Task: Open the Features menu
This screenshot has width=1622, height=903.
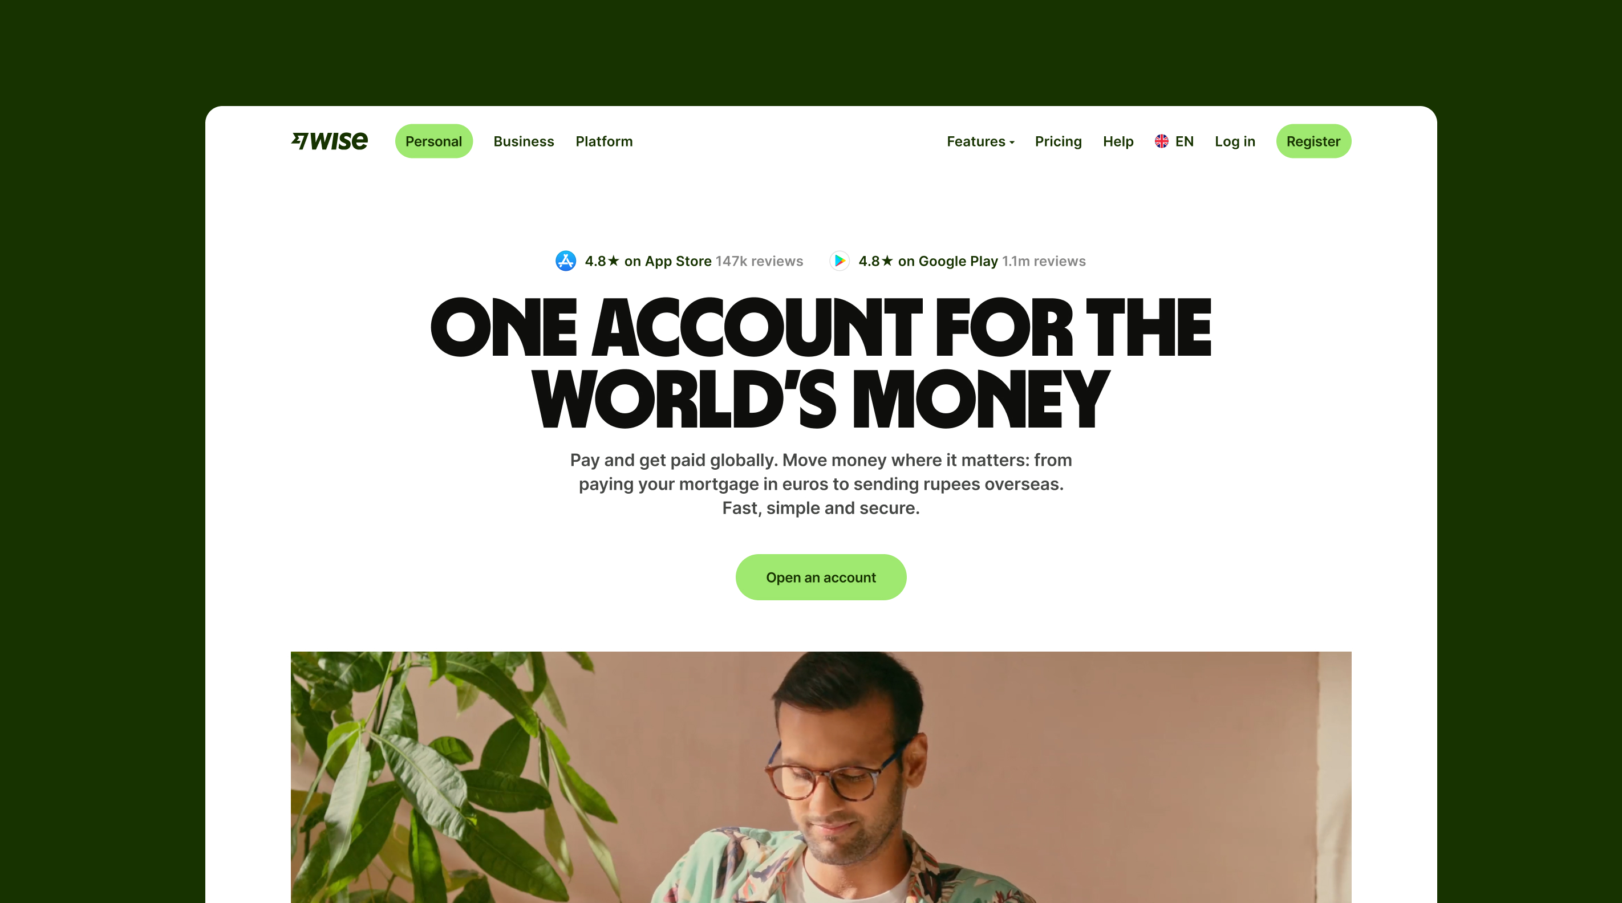Action: pos(980,141)
